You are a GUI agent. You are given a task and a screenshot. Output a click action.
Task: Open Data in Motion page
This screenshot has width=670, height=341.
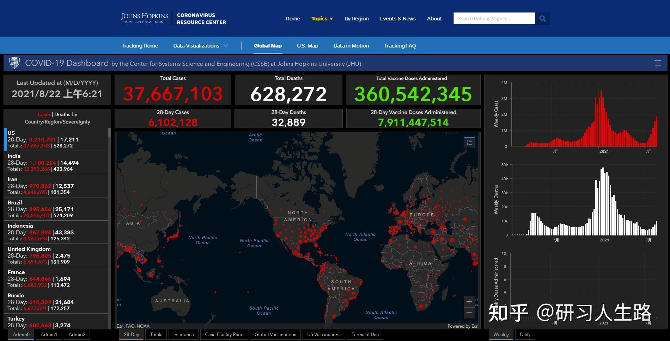[351, 46]
